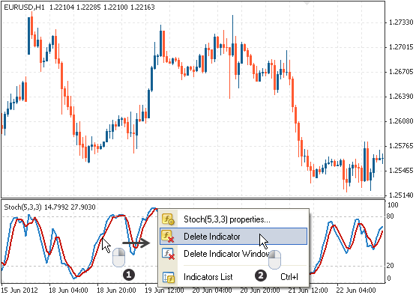Click the 20 level on stochastic scale
The height and width of the screenshot is (298, 416).
coord(390,266)
